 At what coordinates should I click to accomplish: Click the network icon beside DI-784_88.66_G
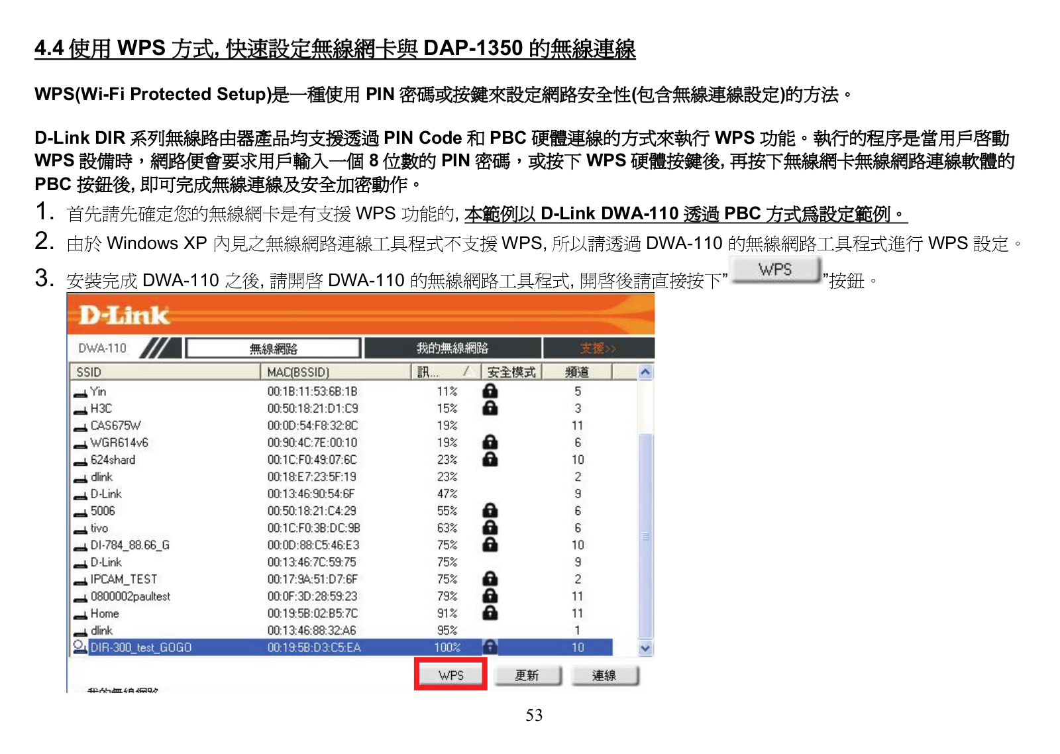(x=81, y=547)
